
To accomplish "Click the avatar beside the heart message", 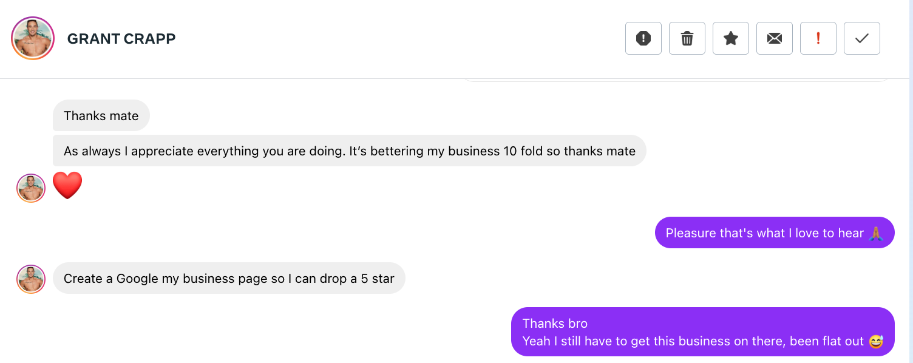I will (x=31, y=188).
